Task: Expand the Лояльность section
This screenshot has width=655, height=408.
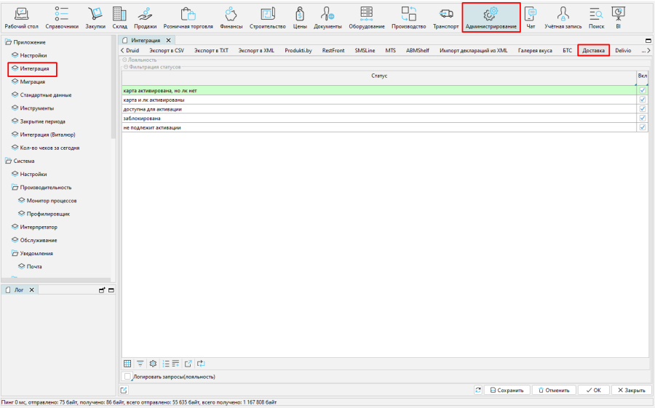Action: click(x=125, y=60)
